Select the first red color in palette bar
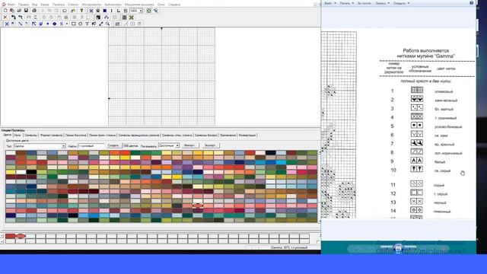Screen dimensions: 487x274 (10, 236)
